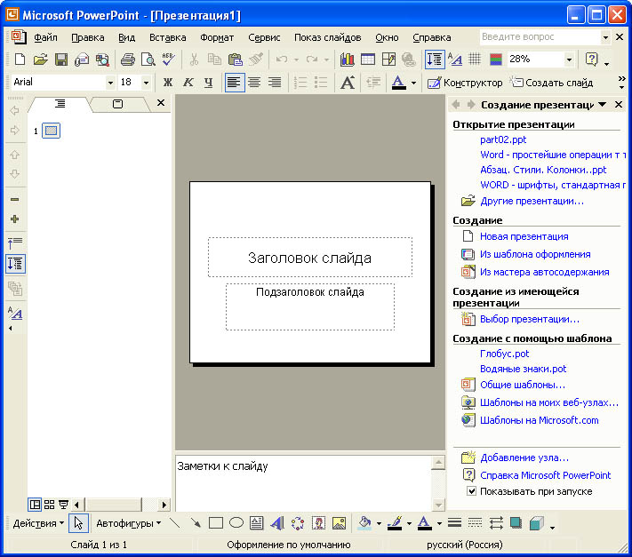The image size is (632, 557).
Task: Select the Oval drawing tool
Action: (236, 523)
